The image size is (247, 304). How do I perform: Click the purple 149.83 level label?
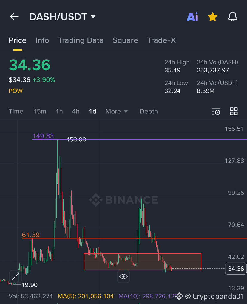[43, 136]
